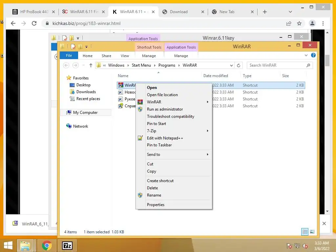
Task: Click the Properties quick access toolbar icon in WinRAR window
Action: [73, 47]
